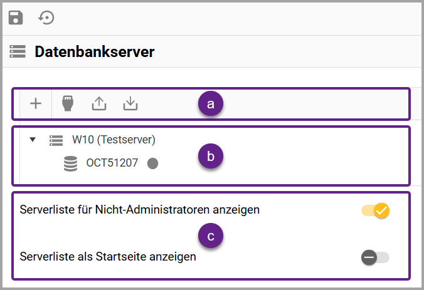Screen dimensions: 424x290
Task: Select the OCT51207 database entry
Action: tap(113, 163)
